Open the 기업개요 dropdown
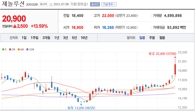The image size is (195, 111). point(109,4)
